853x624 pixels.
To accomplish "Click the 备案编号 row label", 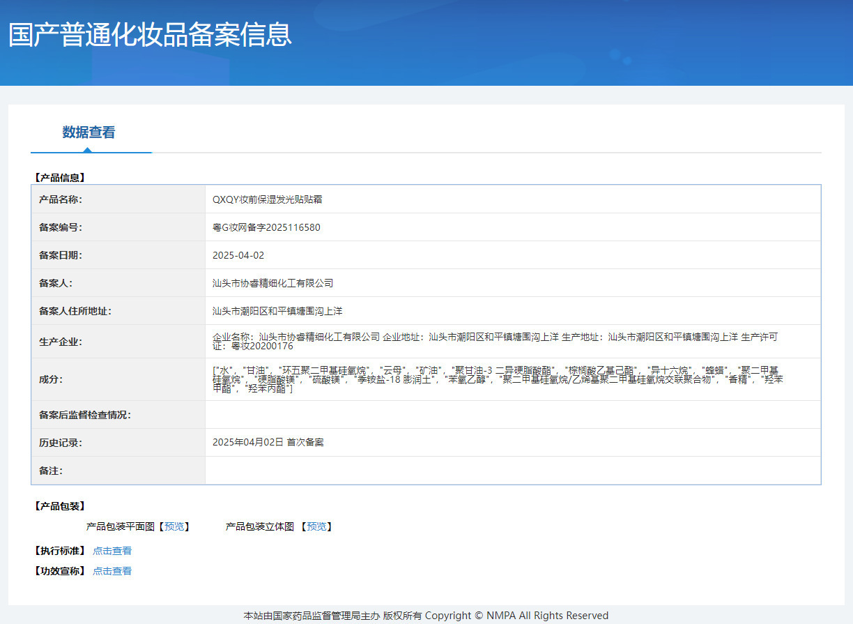I will (x=61, y=227).
